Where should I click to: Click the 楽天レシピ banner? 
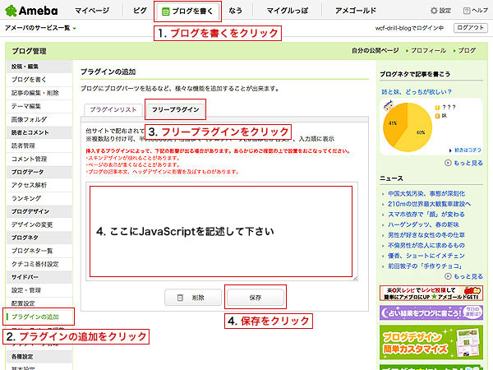tap(431, 294)
